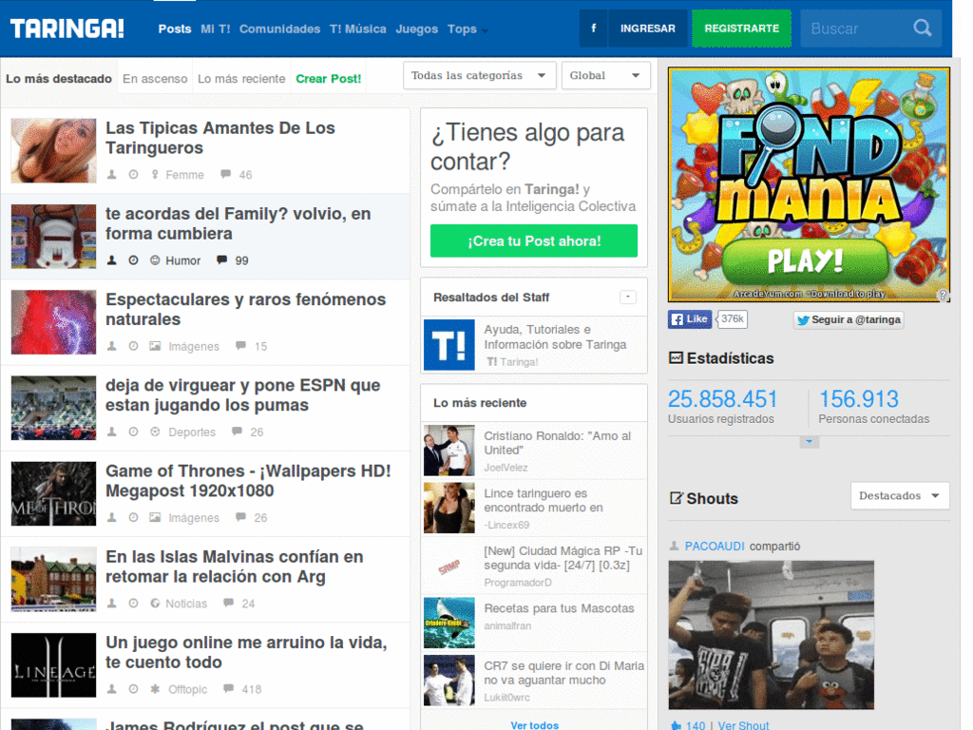This screenshot has width=973, height=730.
Task: Switch to the En ascenso tab
Action: (155, 79)
